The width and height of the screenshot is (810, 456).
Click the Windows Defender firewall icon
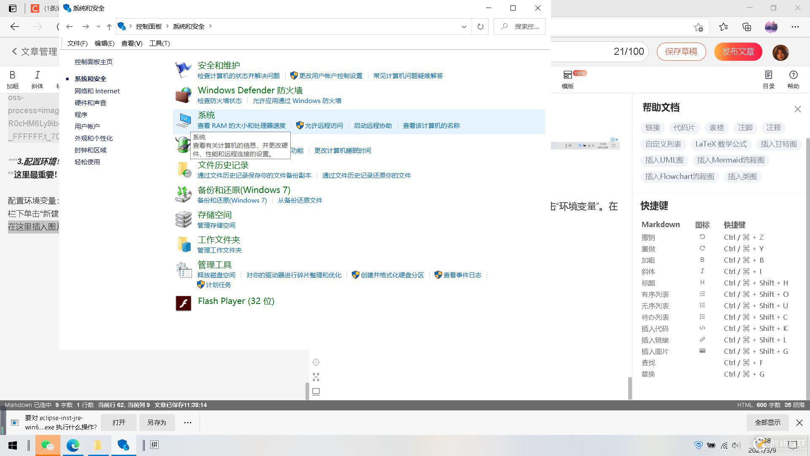[x=184, y=95]
